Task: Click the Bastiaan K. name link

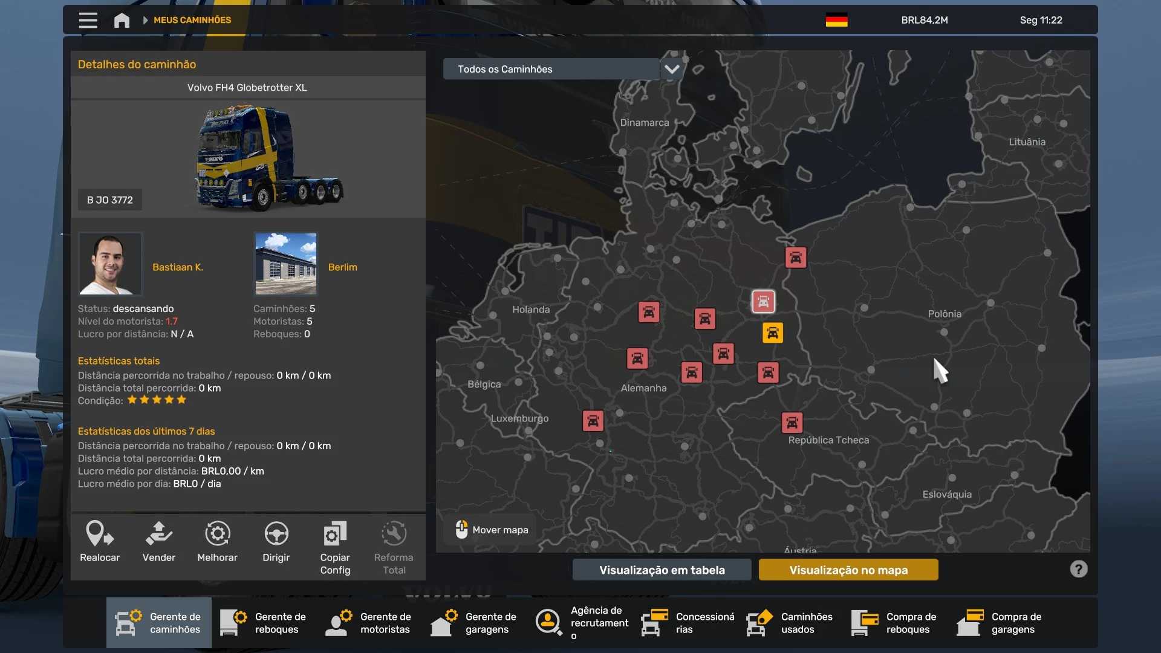Action: coord(178,267)
